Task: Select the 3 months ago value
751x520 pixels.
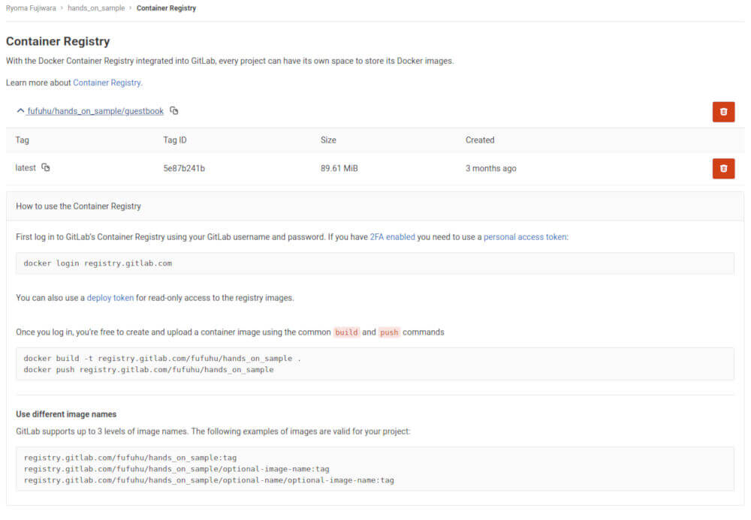Action: (491, 168)
